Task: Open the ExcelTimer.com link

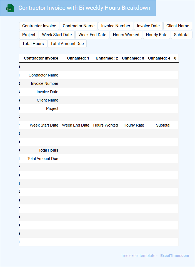Action: pos(175,256)
